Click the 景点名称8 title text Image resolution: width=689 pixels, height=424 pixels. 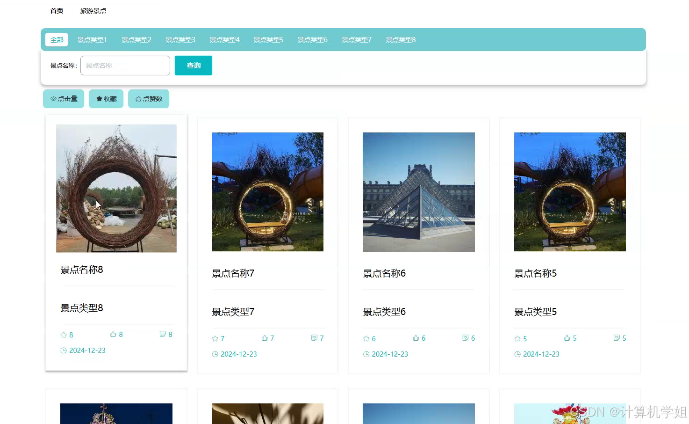pyautogui.click(x=82, y=270)
